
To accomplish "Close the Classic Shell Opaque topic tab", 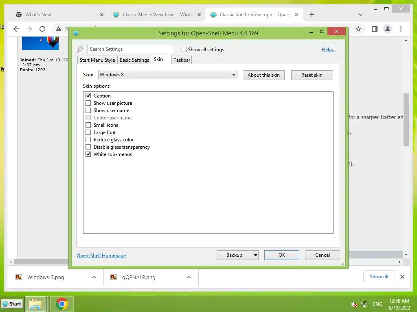I will pos(296,15).
